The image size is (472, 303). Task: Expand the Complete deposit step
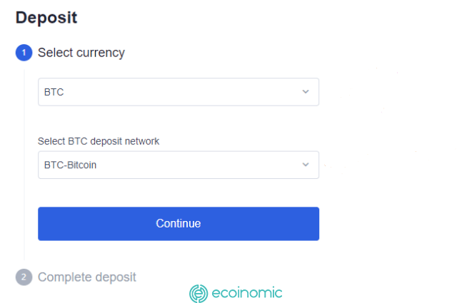point(76,277)
